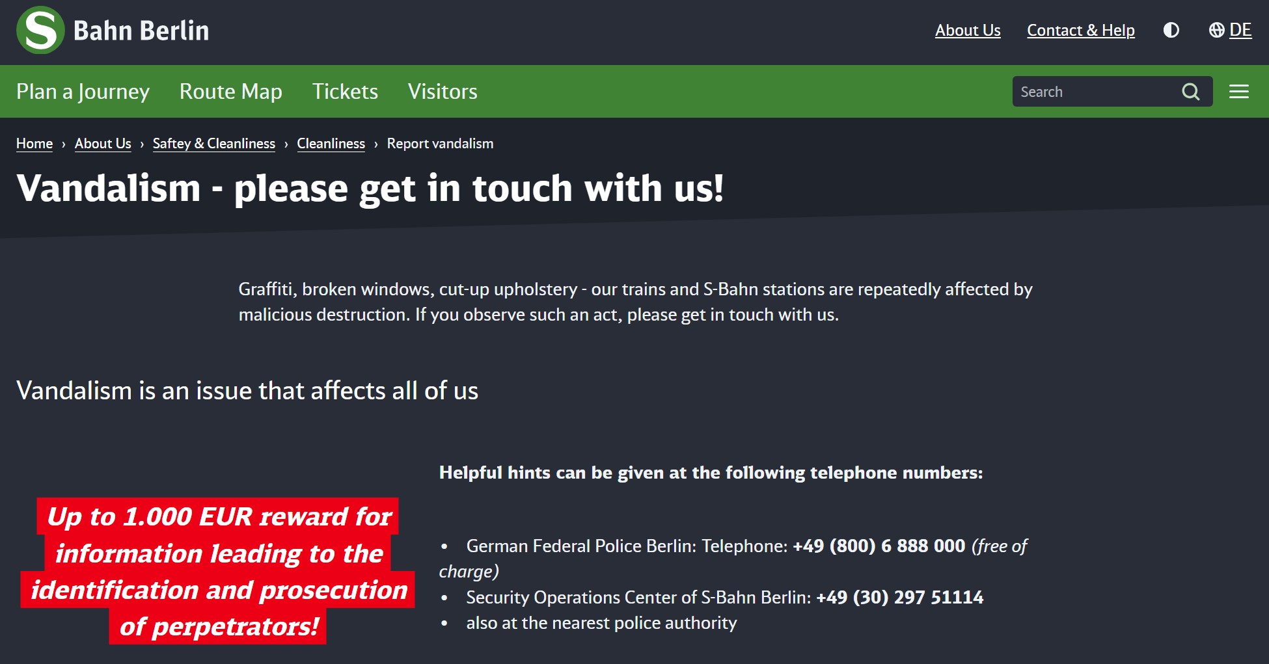Click the S-Bahn Berlin logo icon
This screenshot has width=1269, height=664.
pos(40,30)
